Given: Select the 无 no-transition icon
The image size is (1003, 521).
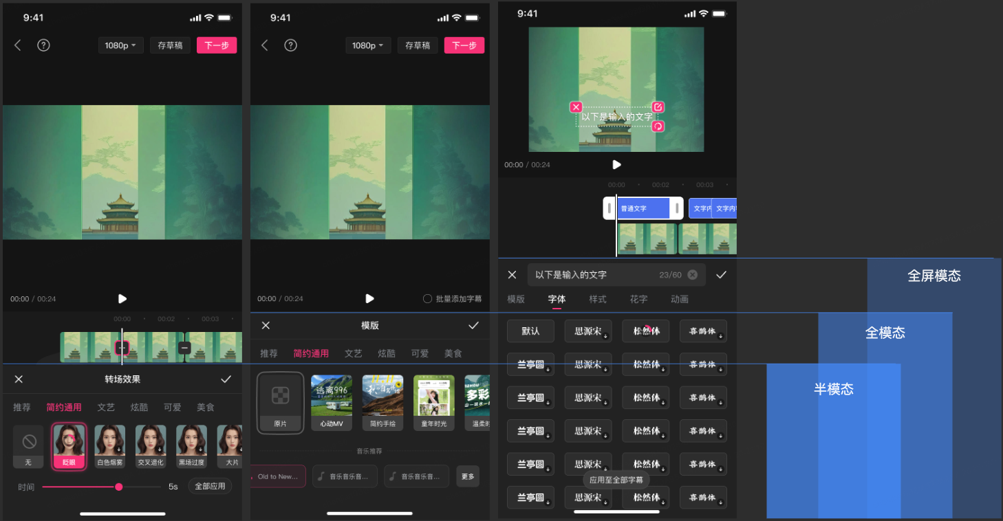Looking at the screenshot, I should [x=29, y=446].
